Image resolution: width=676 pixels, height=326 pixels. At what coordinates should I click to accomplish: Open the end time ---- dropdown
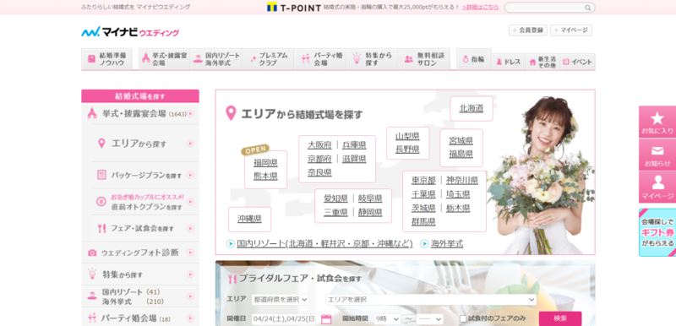pos(430,319)
